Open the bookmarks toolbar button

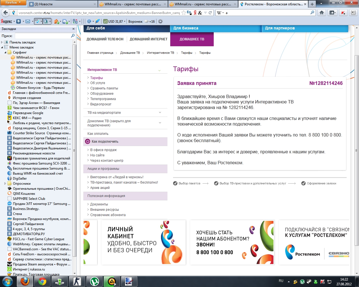click(332, 13)
